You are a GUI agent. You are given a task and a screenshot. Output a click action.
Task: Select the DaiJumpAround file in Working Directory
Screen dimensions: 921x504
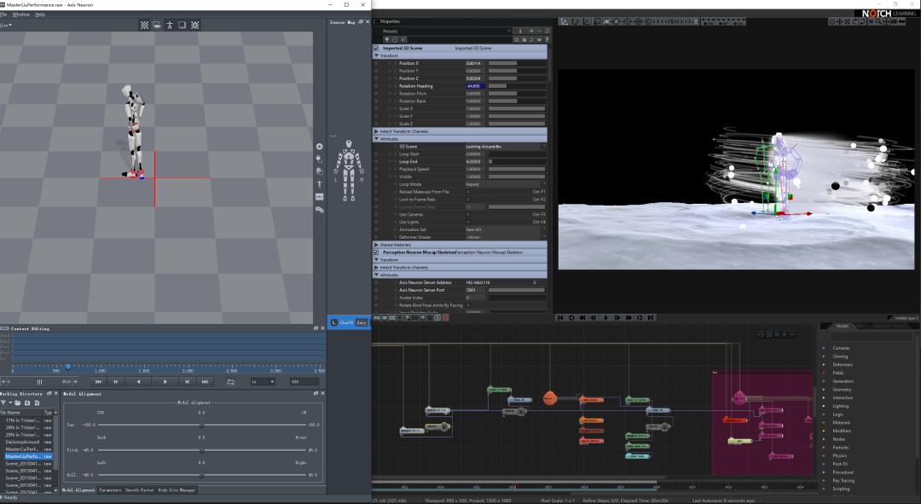[22, 442]
